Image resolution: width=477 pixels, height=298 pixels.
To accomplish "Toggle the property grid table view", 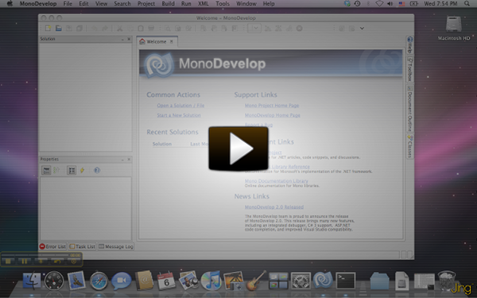I will (x=72, y=170).
